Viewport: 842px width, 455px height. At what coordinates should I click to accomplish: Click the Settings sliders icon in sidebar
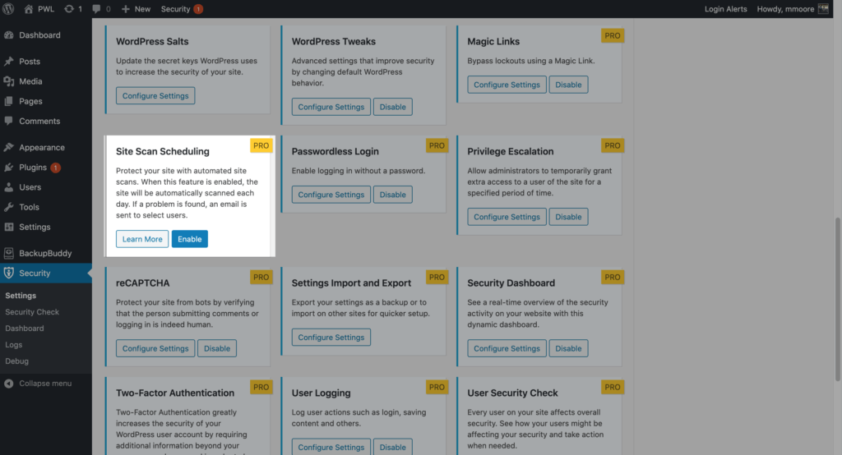pyautogui.click(x=8, y=227)
